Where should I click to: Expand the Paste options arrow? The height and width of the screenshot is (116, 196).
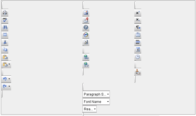tap(9, 65)
